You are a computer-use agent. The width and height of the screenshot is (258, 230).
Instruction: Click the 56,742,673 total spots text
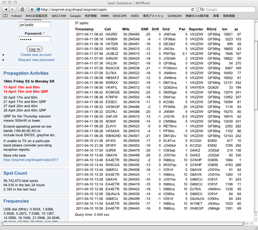pyautogui.click(x=21, y=181)
